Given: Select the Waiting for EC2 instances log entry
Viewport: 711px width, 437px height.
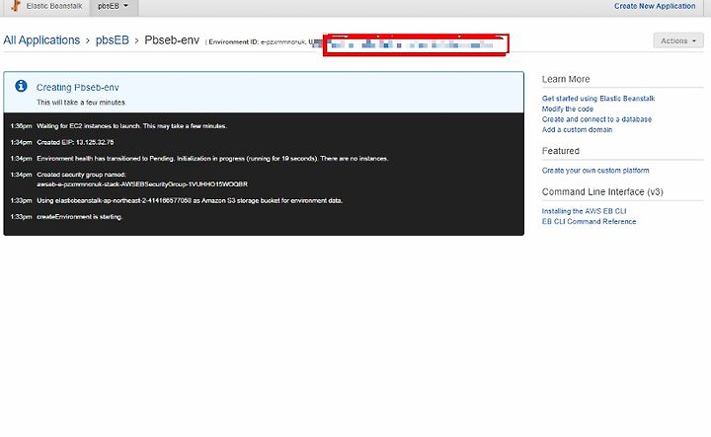Looking at the screenshot, I should (131, 126).
